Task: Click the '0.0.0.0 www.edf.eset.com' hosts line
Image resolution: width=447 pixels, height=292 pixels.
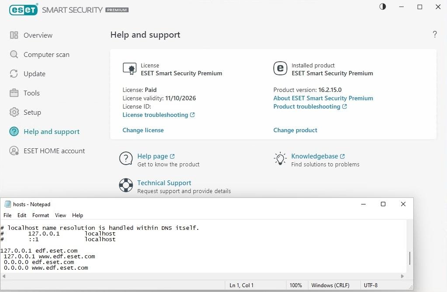Action: pos(46,268)
